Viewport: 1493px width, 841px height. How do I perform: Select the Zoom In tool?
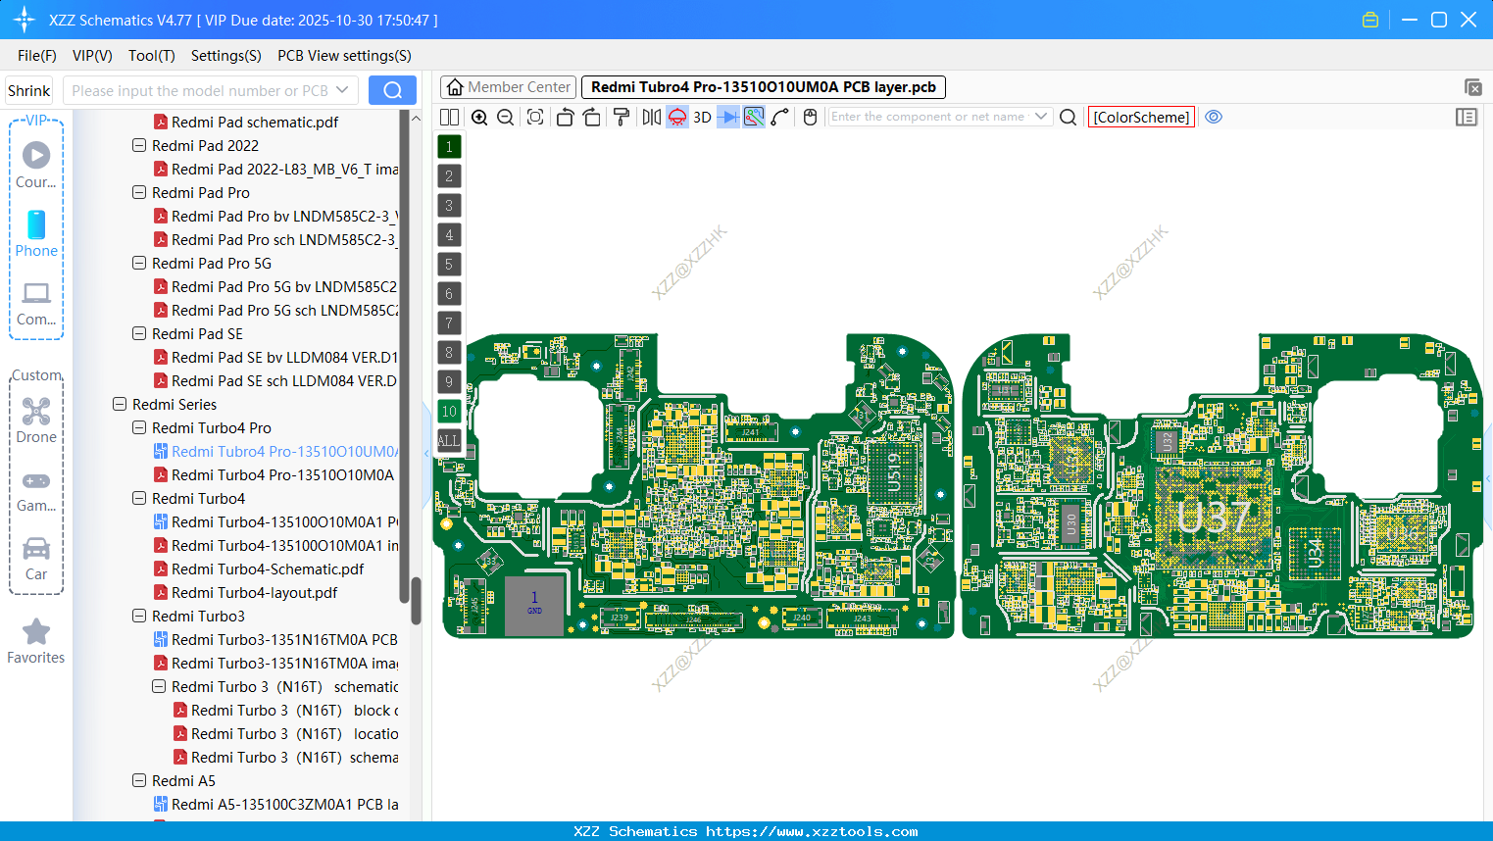pos(479,117)
